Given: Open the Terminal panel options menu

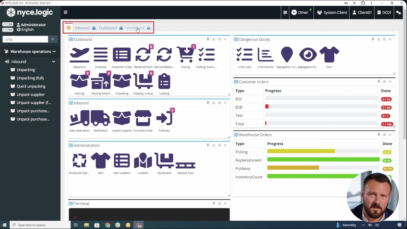Looking at the screenshot, I should tap(219, 203).
